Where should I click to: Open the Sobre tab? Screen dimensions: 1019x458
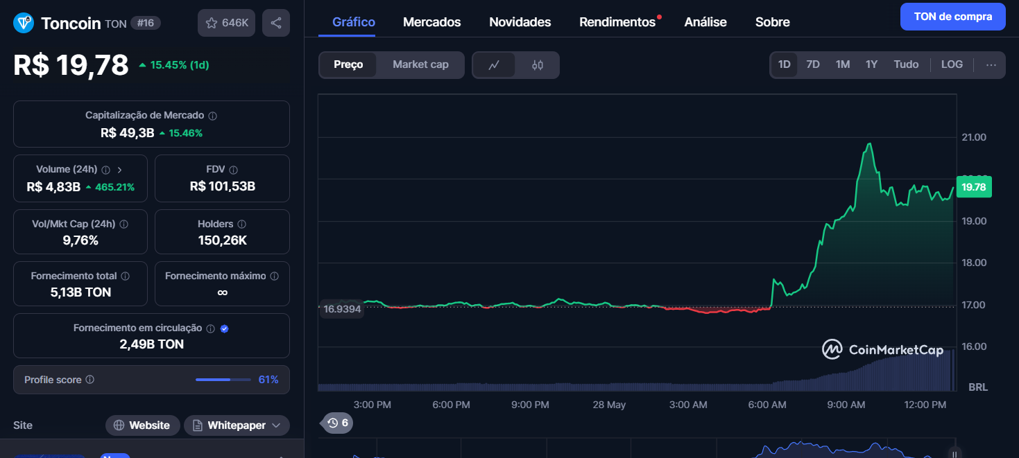pyautogui.click(x=772, y=22)
